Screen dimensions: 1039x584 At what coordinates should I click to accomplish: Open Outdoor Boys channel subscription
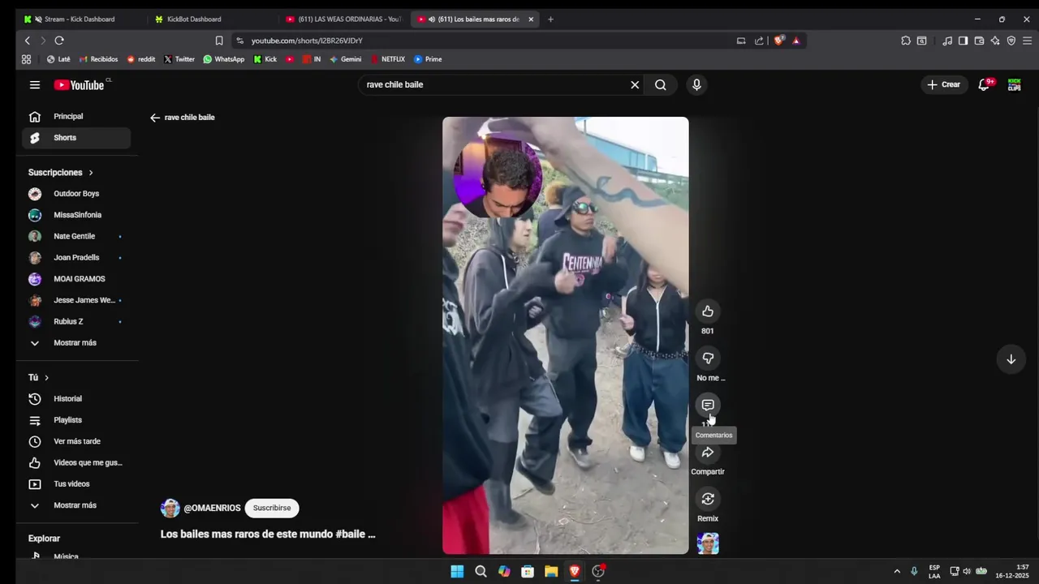tap(76, 194)
